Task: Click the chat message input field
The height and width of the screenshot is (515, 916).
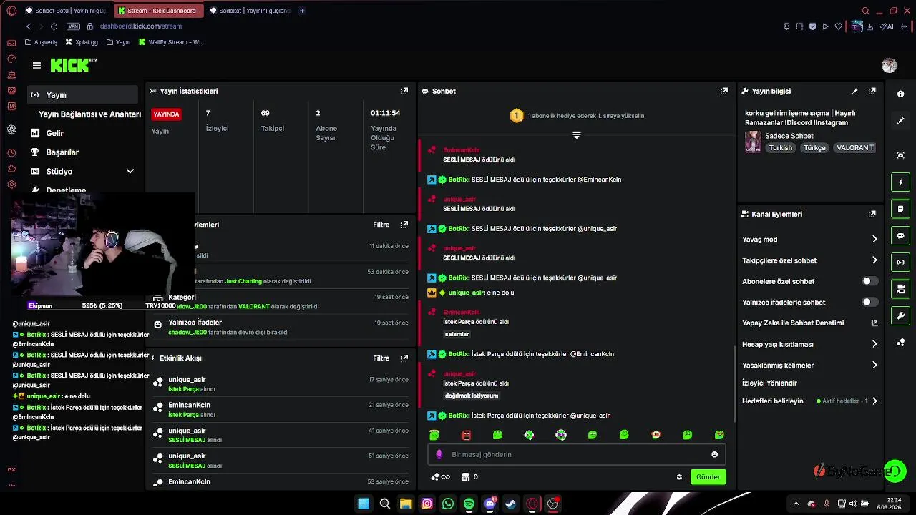Action: [x=576, y=454]
